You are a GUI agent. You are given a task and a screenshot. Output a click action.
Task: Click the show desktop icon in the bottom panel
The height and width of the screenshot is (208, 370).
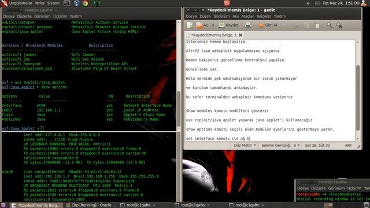[3, 205]
